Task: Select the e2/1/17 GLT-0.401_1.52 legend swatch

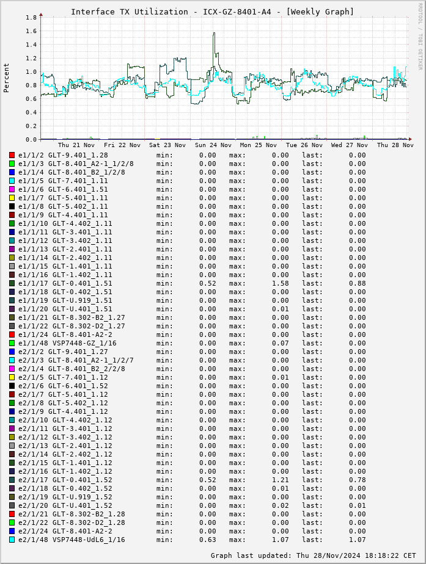Action: pyautogui.click(x=12, y=480)
